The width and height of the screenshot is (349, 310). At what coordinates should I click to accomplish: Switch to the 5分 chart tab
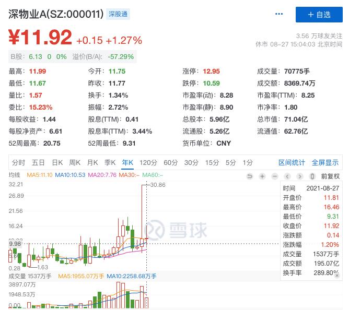coord(230,162)
